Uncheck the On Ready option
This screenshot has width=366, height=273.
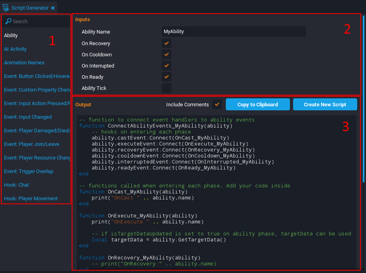167,77
